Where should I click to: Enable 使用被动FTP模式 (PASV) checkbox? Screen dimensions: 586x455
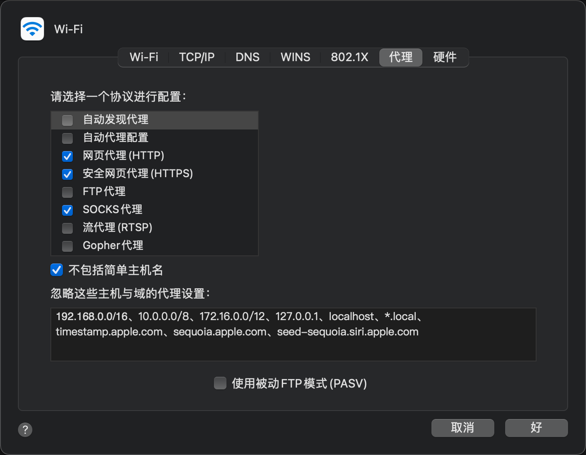220,383
